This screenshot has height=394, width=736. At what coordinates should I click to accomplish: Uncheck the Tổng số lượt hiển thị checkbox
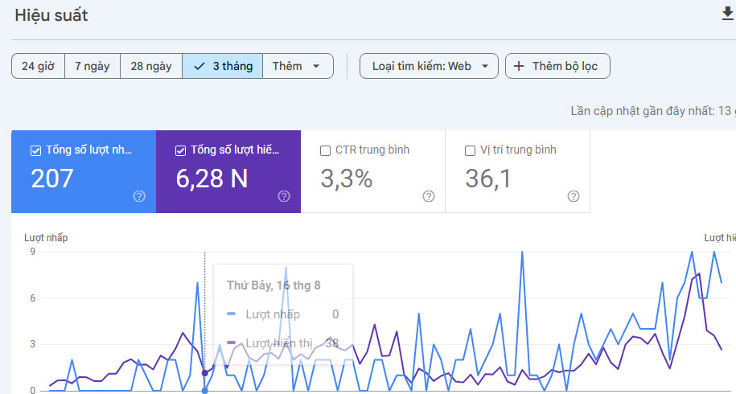click(x=179, y=150)
